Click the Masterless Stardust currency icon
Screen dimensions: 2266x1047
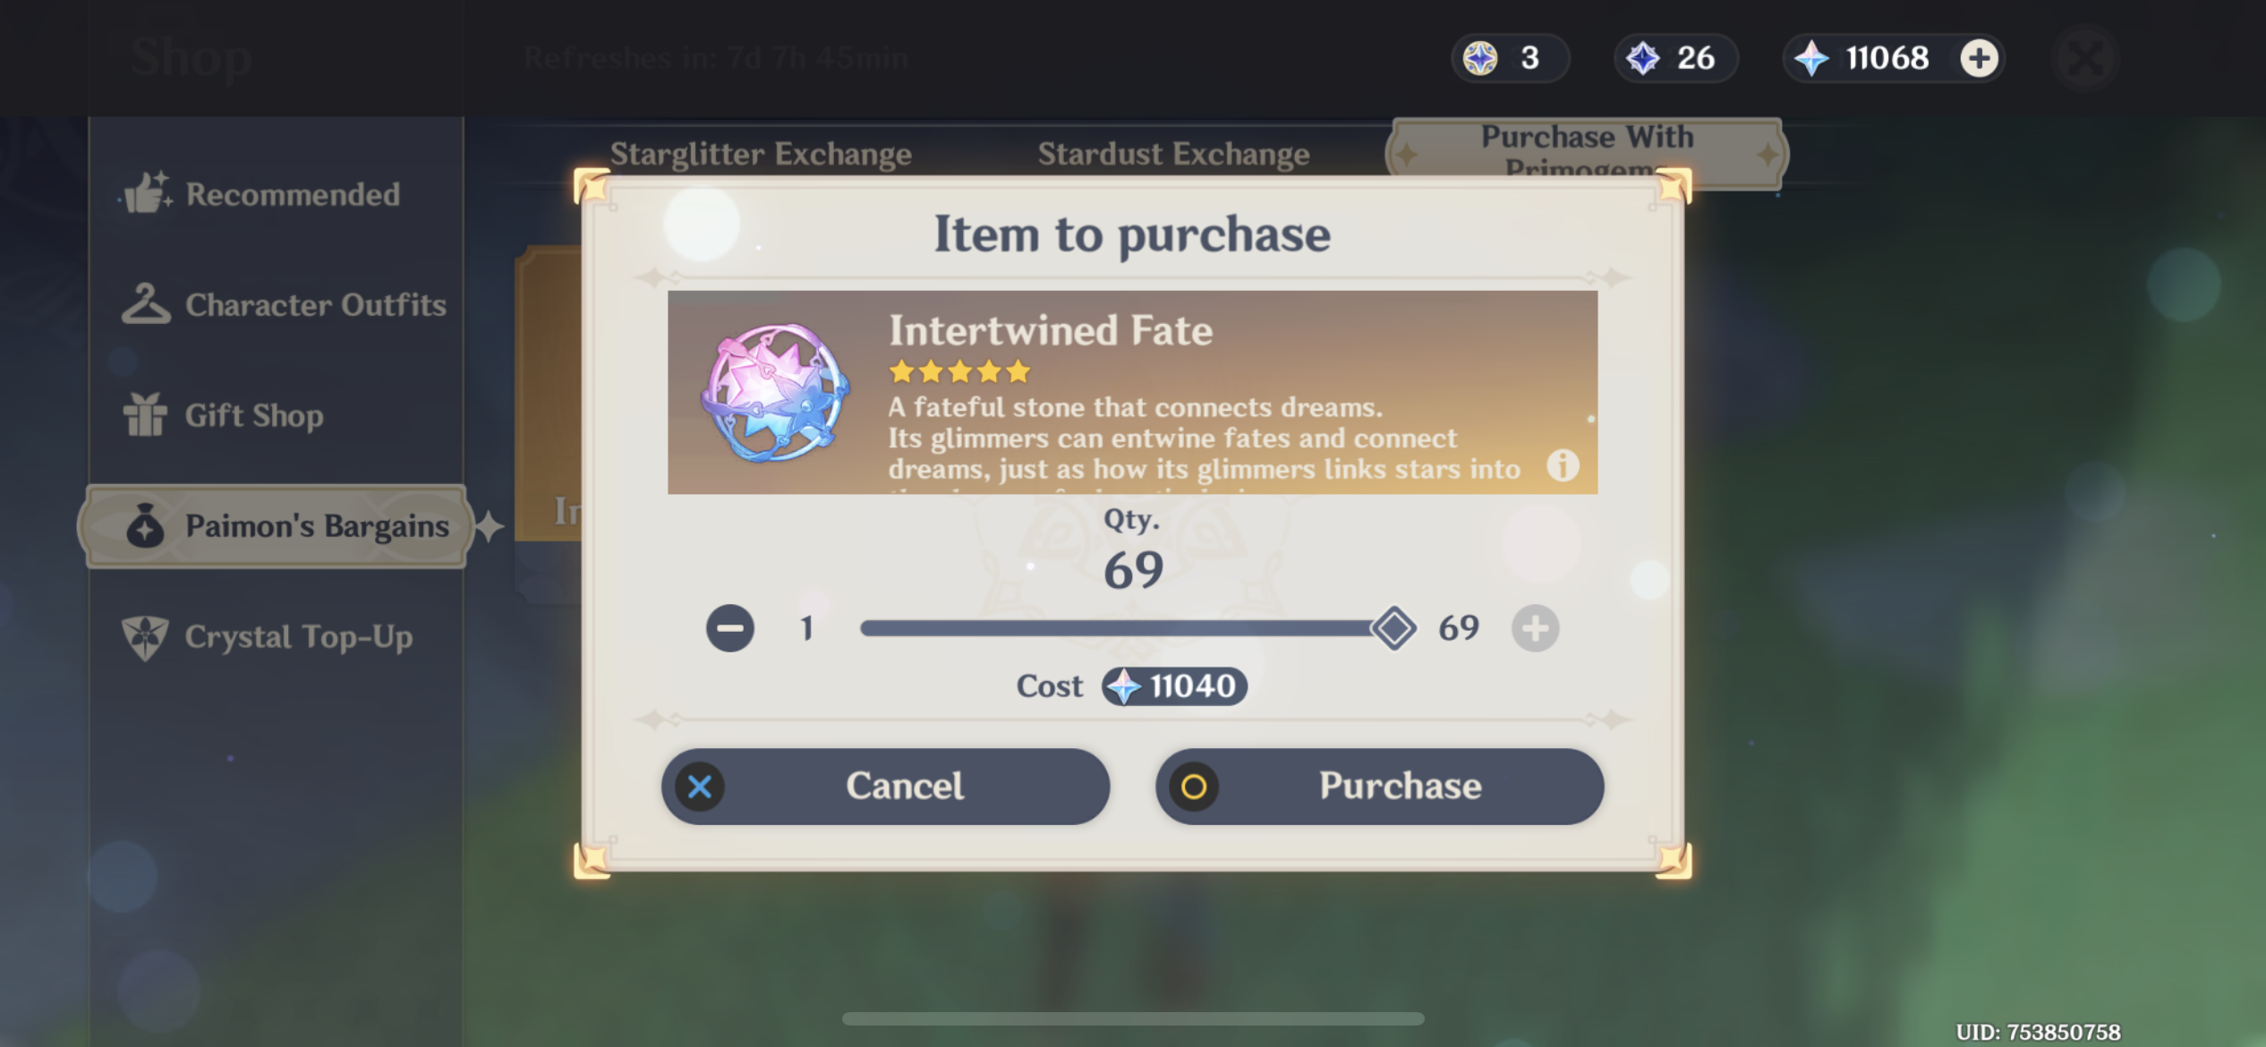tap(1643, 59)
